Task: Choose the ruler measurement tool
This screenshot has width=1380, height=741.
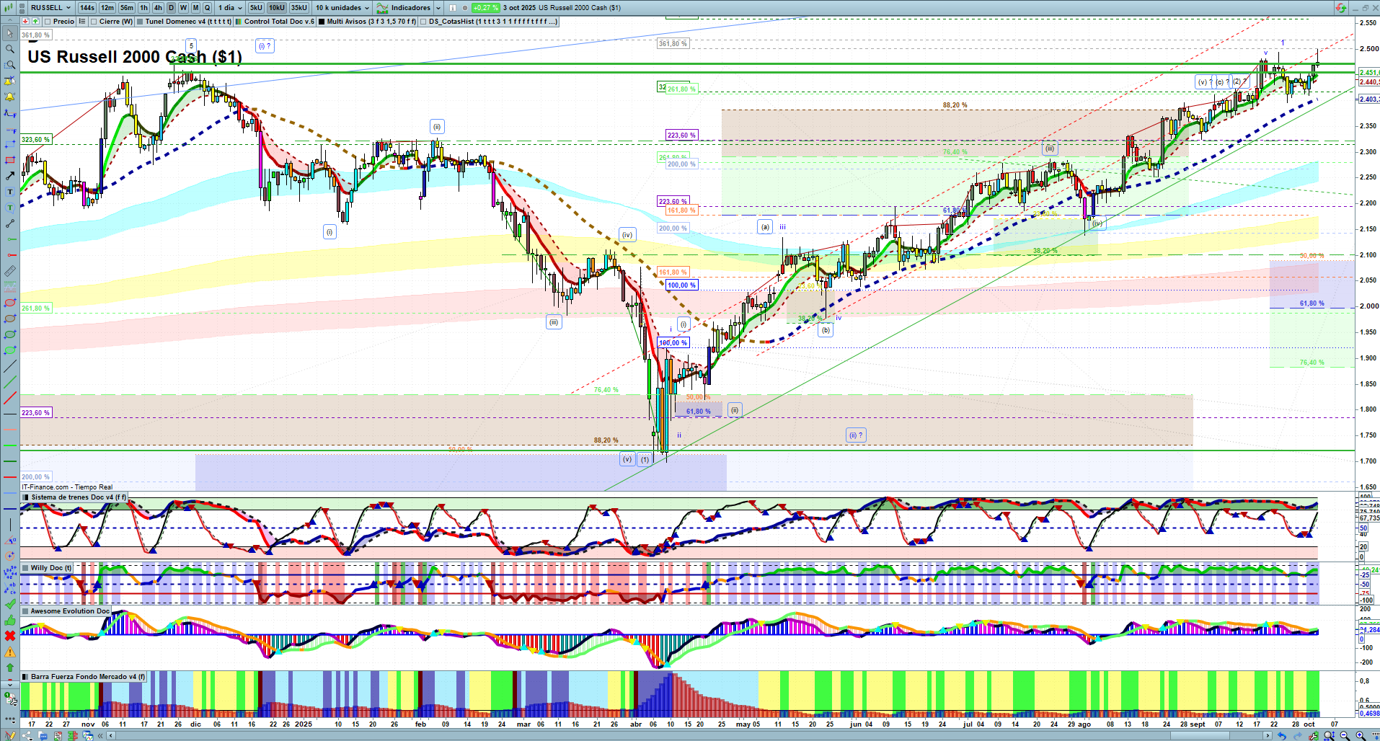Action: (9, 271)
